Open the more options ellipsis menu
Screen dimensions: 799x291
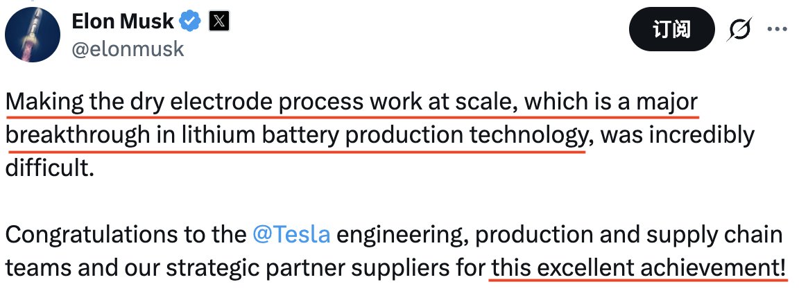[775, 30]
